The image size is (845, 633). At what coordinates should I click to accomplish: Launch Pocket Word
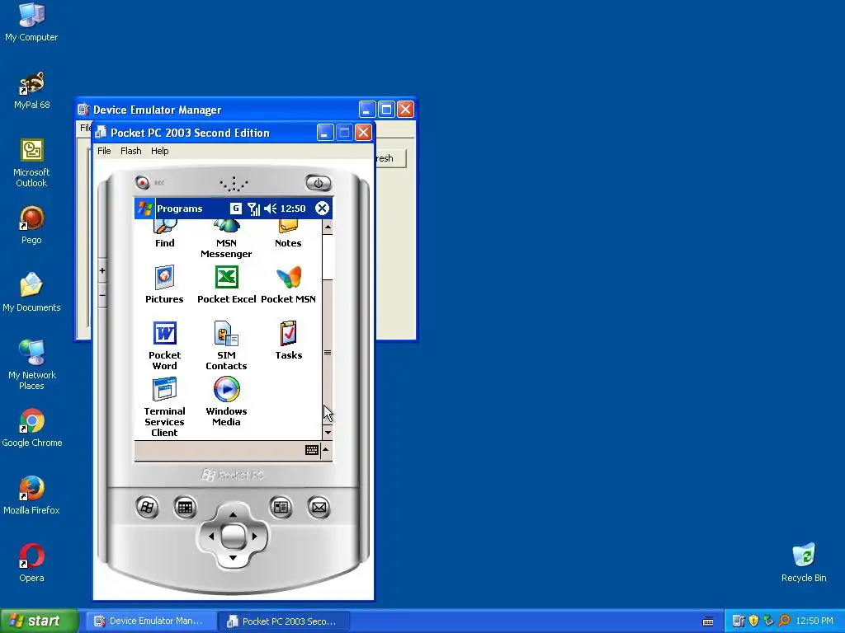tap(164, 345)
